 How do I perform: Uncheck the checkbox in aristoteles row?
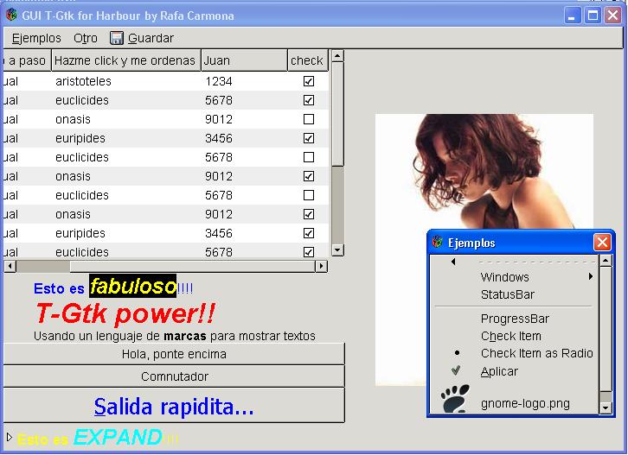point(309,81)
